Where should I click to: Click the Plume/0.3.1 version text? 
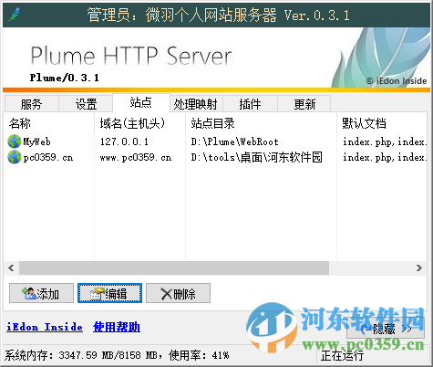coord(64,78)
